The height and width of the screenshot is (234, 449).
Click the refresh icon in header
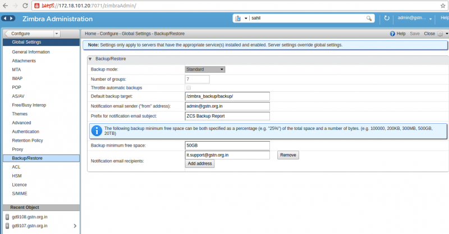tap(387, 18)
